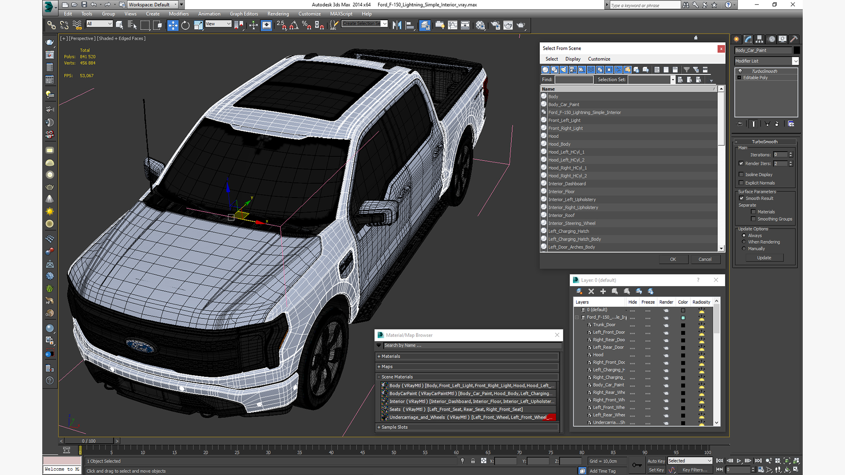Open the Modifier List dropdown
Image resolution: width=845 pixels, height=475 pixels.
795,61
